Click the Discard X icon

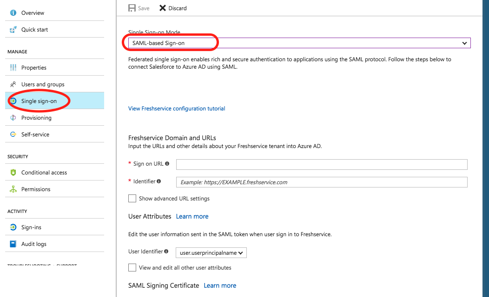coord(163,8)
